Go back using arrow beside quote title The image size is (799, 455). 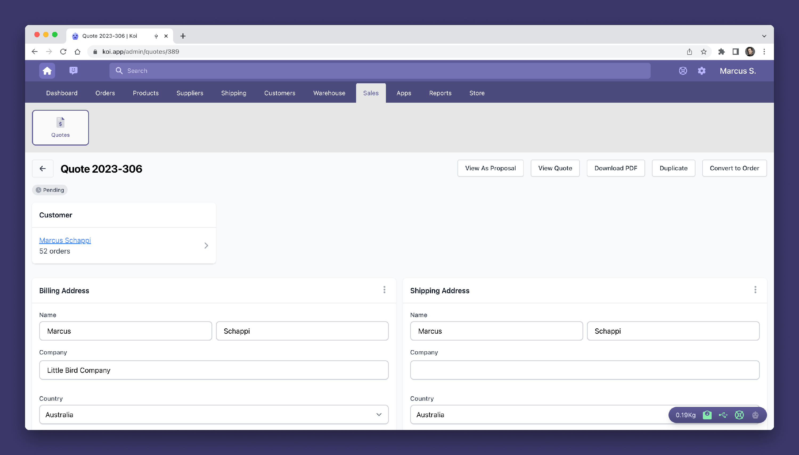click(43, 169)
